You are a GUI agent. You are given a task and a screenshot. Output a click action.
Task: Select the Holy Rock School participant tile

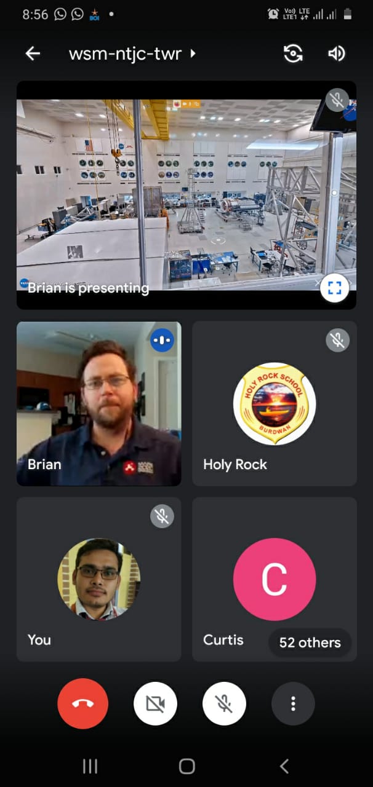275,403
